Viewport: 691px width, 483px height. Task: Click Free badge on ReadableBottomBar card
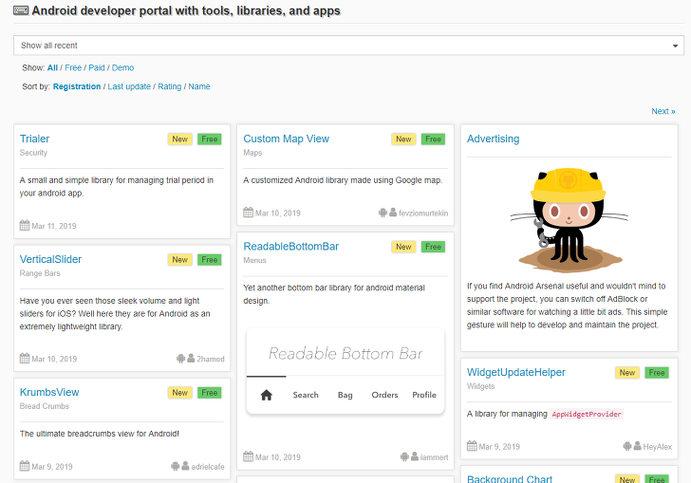coord(433,247)
